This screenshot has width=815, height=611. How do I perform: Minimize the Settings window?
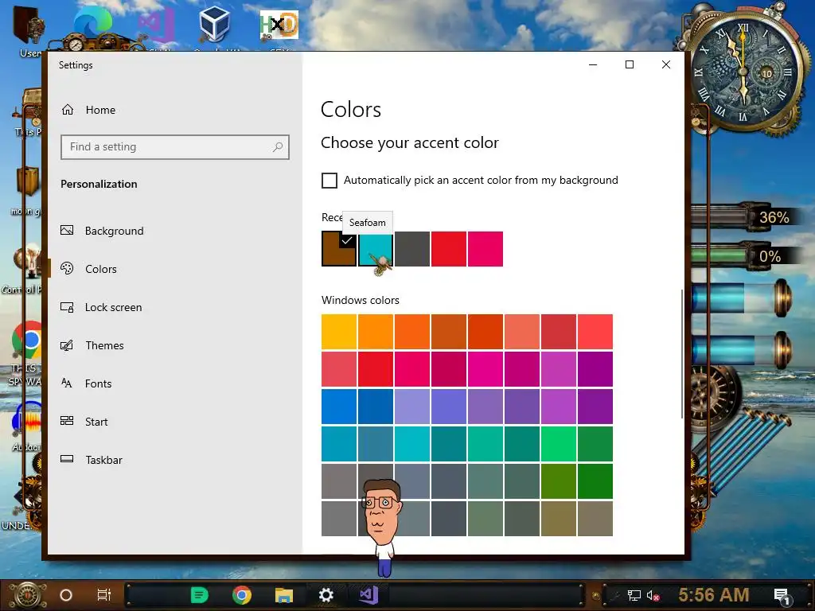[593, 65]
